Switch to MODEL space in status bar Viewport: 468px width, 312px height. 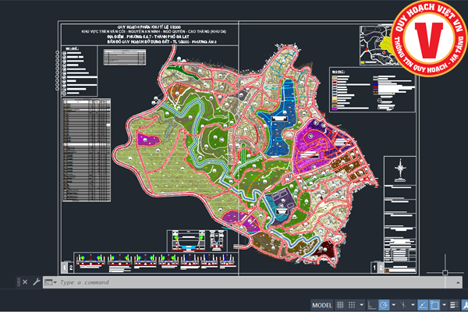pyautogui.click(x=321, y=305)
